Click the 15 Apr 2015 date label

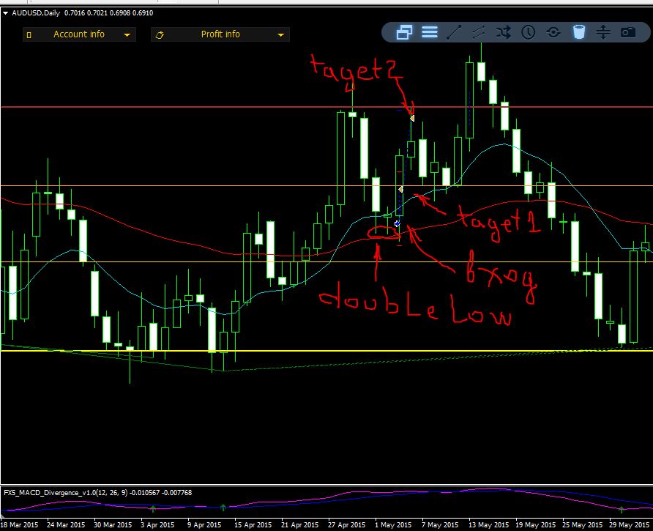click(253, 524)
